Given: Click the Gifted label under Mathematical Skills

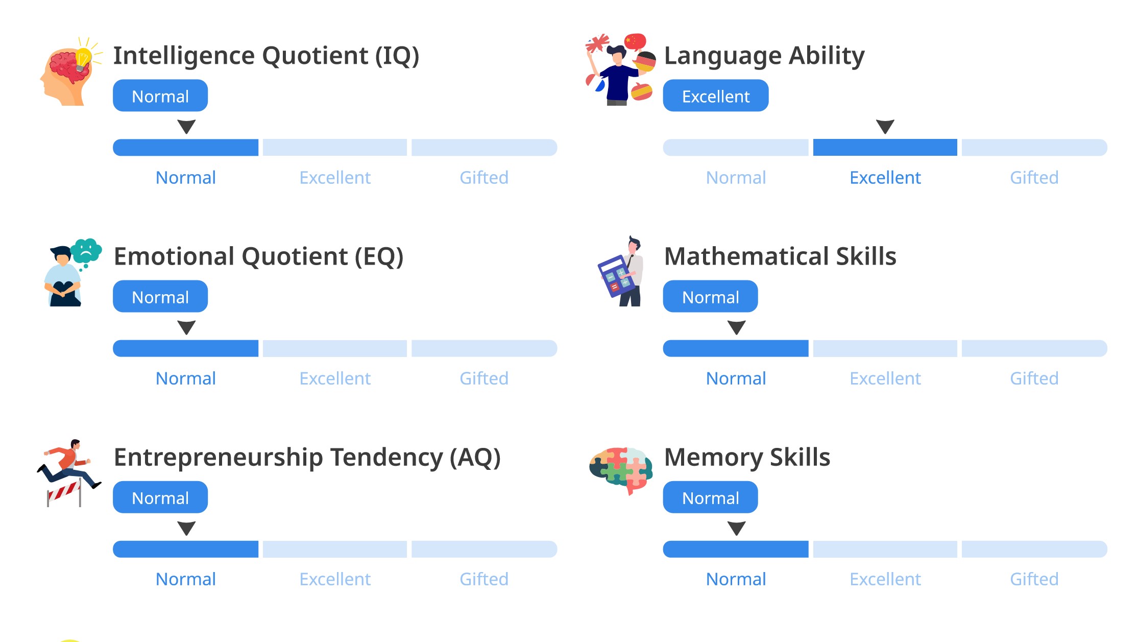Looking at the screenshot, I should pyautogui.click(x=1034, y=378).
